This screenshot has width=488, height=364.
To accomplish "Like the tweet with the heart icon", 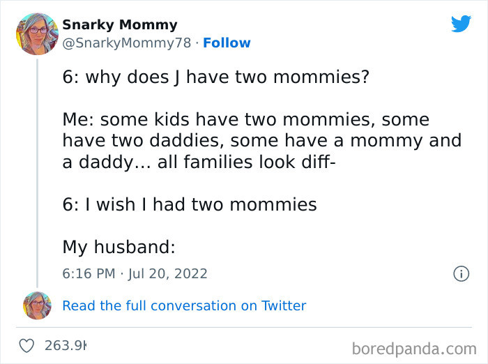I will (x=26, y=346).
